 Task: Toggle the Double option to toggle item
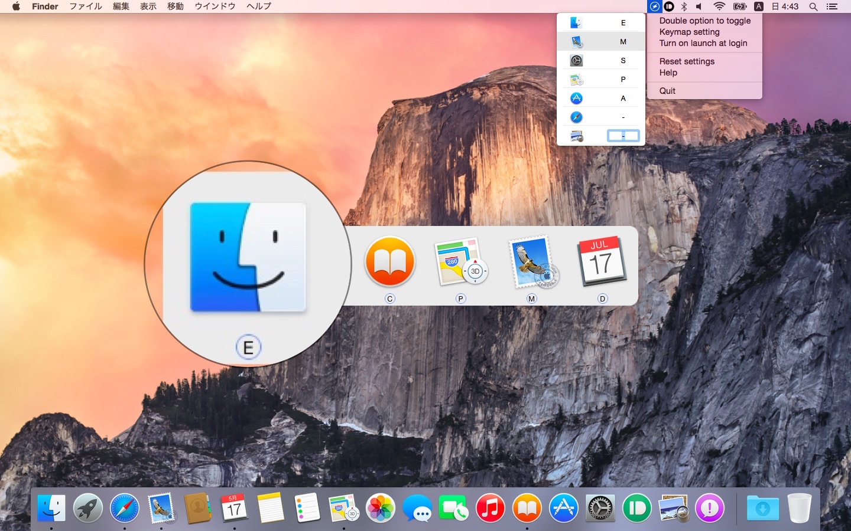(704, 21)
